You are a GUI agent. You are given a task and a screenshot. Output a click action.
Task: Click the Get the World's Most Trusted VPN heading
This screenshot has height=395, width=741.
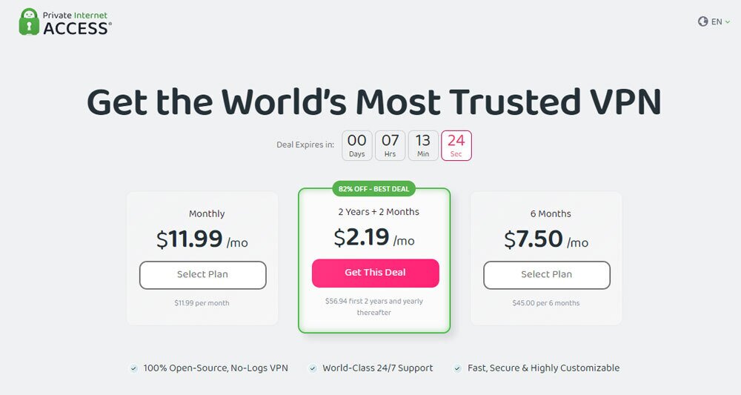[x=373, y=102]
